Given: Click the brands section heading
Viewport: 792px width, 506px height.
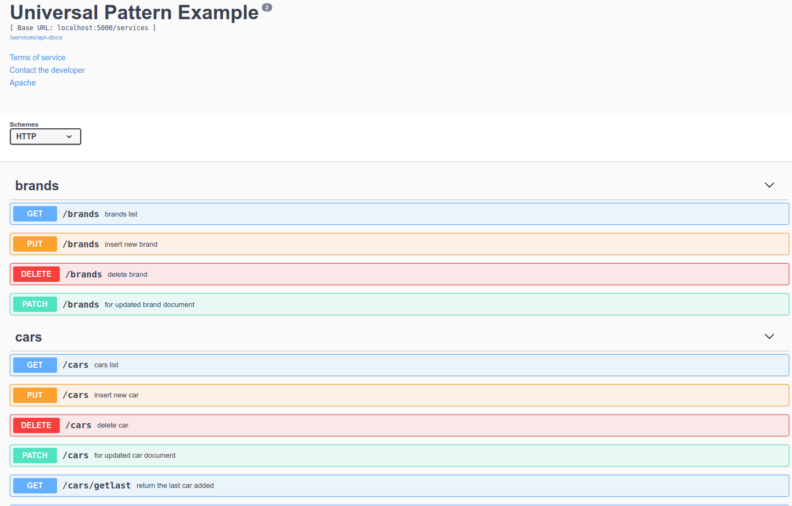Looking at the screenshot, I should tap(37, 186).
